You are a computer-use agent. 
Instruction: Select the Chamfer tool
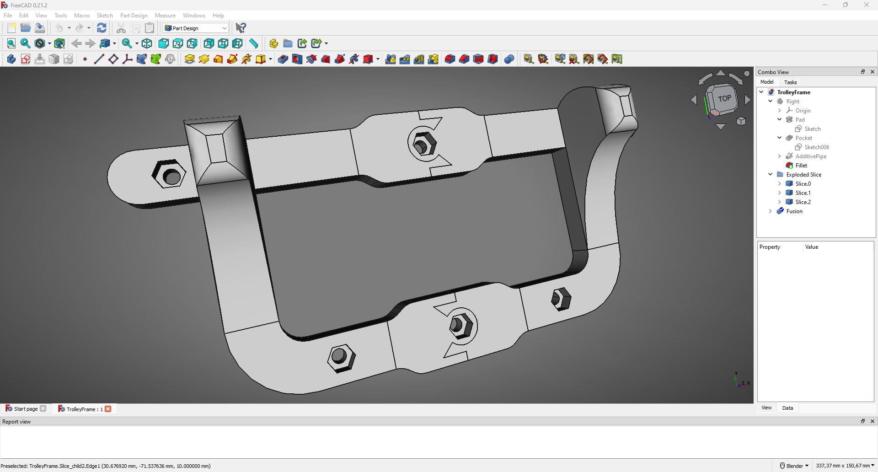[464, 59]
